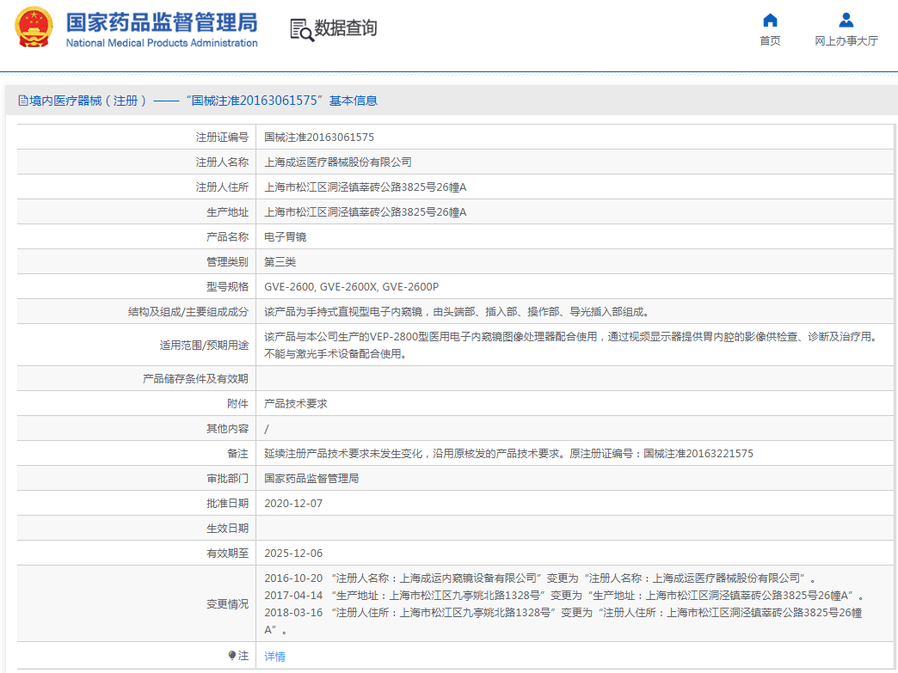Click the product name 电子胃镜
The image size is (898, 673).
(x=285, y=237)
